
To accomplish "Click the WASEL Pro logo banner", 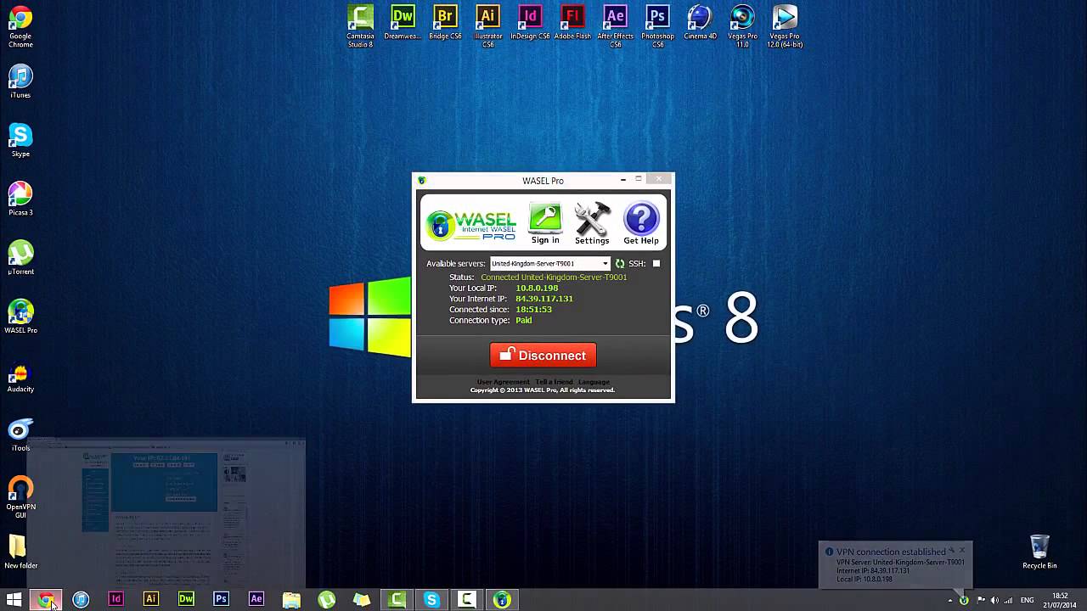I will pos(471,224).
